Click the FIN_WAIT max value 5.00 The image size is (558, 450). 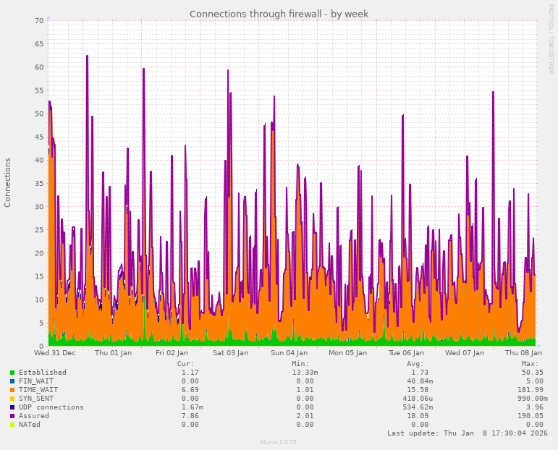pos(535,381)
